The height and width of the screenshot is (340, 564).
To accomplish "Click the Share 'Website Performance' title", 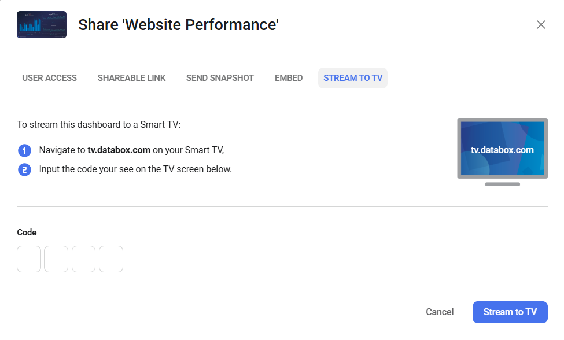I will tap(178, 25).
